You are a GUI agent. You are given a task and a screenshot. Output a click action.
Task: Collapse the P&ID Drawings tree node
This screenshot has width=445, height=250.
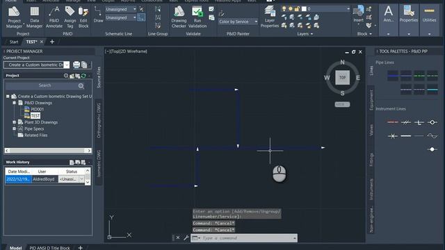14,103
